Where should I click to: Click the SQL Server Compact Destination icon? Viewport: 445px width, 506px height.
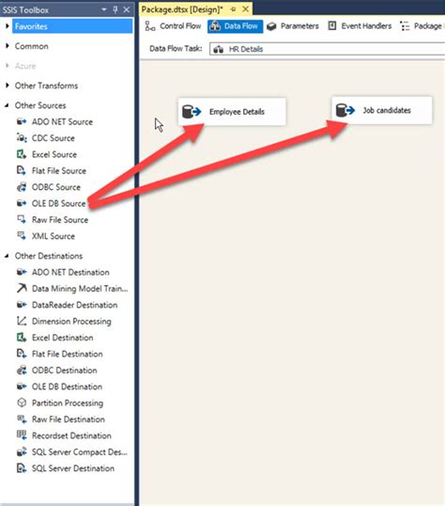[x=22, y=451]
